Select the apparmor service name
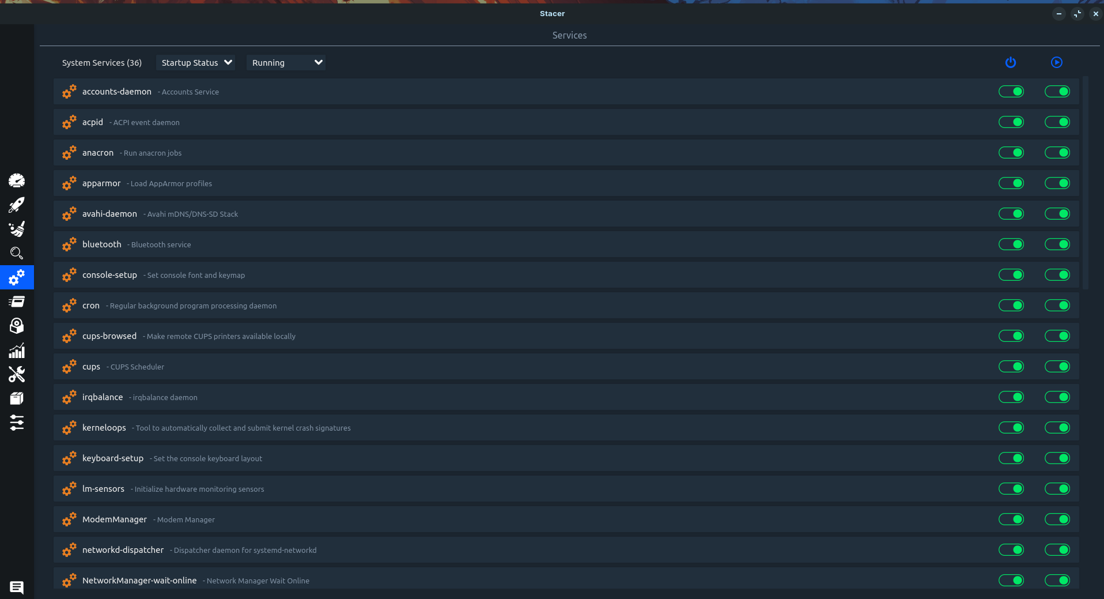 pos(101,183)
